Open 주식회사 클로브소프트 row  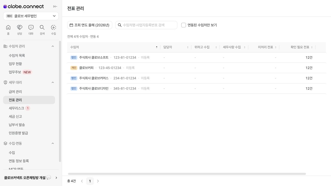click(197, 57)
